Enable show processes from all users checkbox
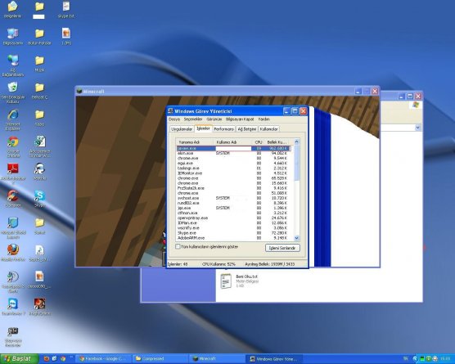The height and width of the screenshot is (364, 455). [x=178, y=246]
